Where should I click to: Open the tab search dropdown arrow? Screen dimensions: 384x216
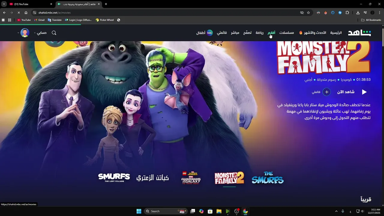[x=4, y=4]
